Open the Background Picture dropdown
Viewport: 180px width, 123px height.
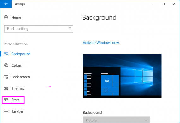pyautogui.click(x=116, y=120)
